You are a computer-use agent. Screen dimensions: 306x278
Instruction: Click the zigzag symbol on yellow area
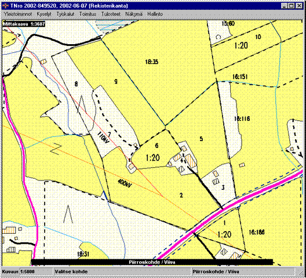point(56,149)
